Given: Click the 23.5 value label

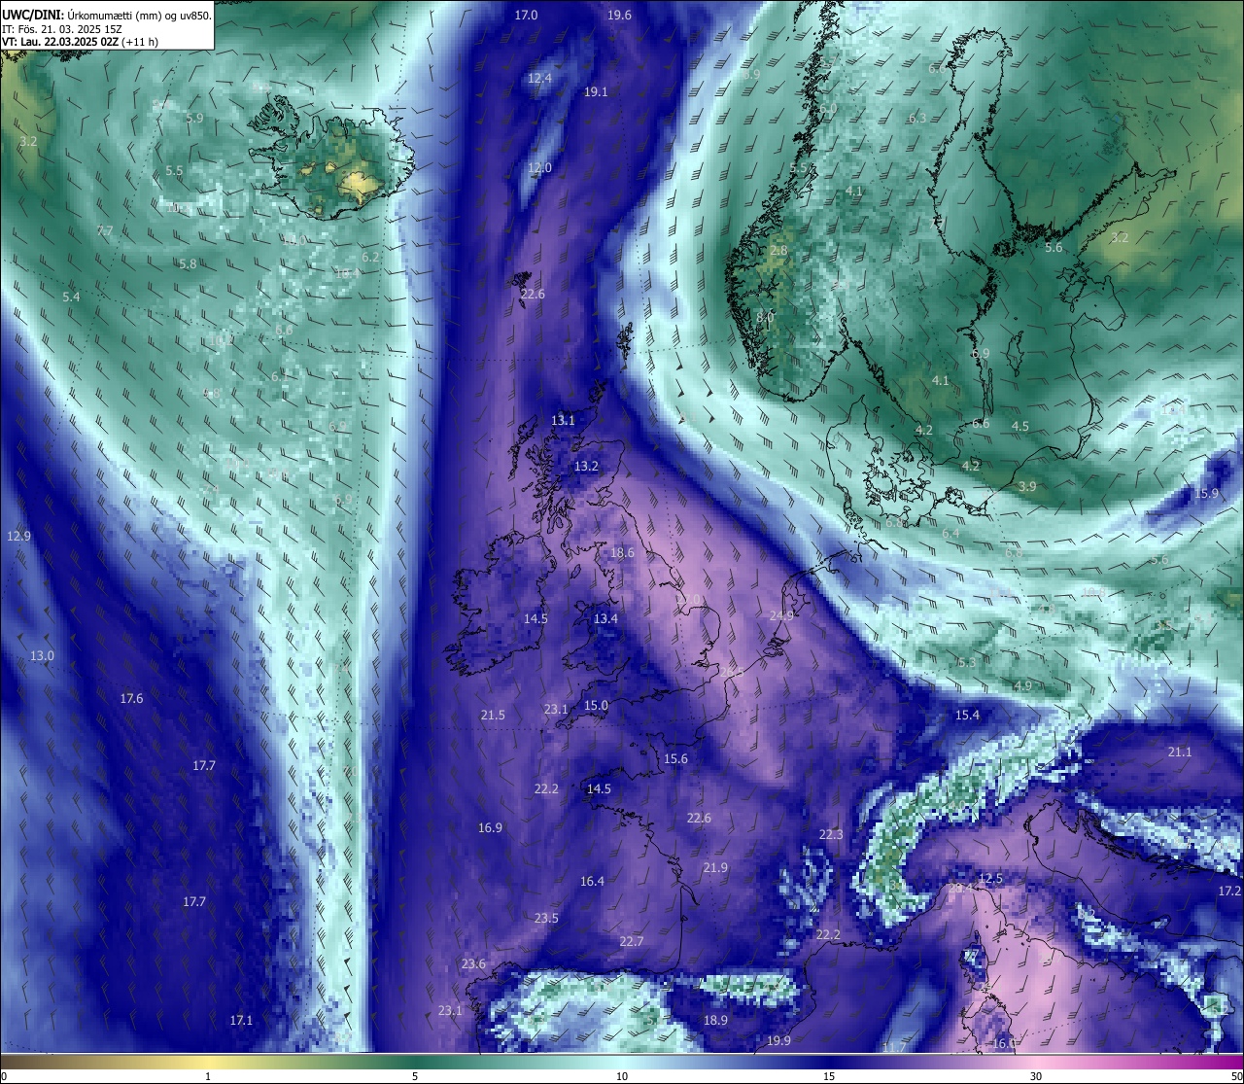Looking at the screenshot, I should click(x=546, y=919).
